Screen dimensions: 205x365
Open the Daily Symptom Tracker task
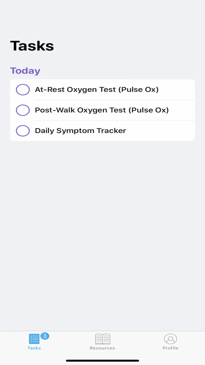(80, 131)
